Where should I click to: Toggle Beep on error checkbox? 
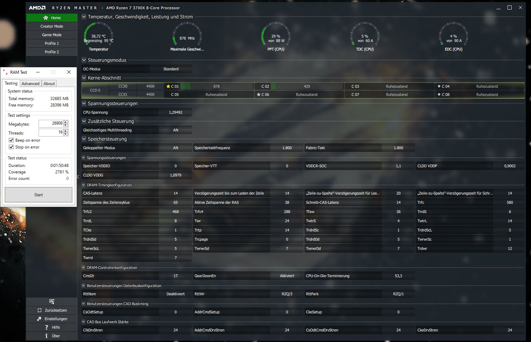(11, 140)
